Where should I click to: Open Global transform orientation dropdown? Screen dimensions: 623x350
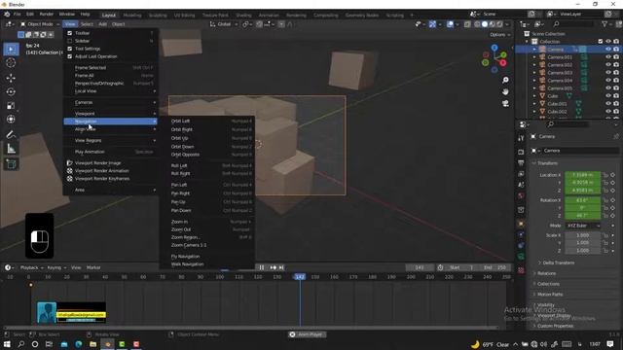click(224, 24)
